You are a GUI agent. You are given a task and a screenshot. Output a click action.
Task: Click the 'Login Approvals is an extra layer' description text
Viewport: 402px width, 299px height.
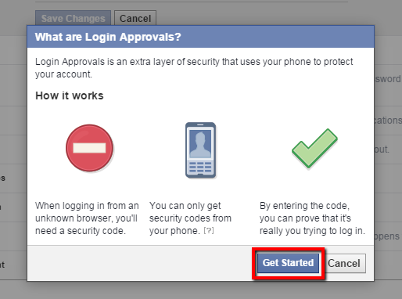(194, 68)
